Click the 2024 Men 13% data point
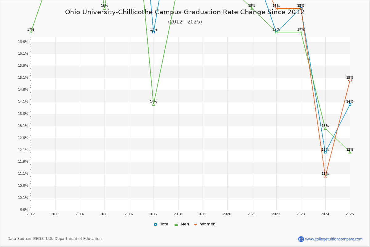This screenshot has height=247, width=370. [325, 128]
